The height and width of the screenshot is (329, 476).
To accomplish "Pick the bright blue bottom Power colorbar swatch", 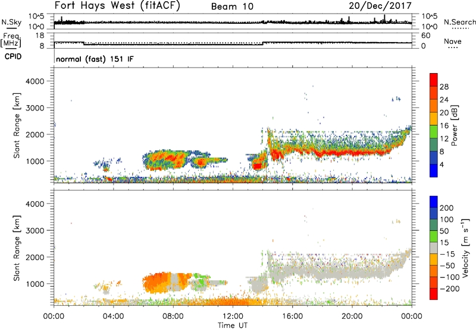I will [434, 170].
